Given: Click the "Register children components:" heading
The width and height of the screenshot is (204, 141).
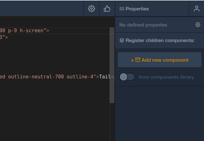Looking at the screenshot, I should 160,40.
